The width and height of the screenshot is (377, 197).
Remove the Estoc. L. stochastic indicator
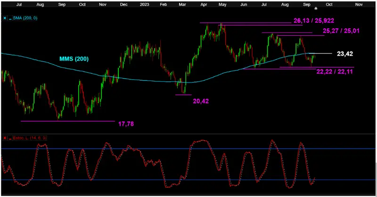point(5,138)
